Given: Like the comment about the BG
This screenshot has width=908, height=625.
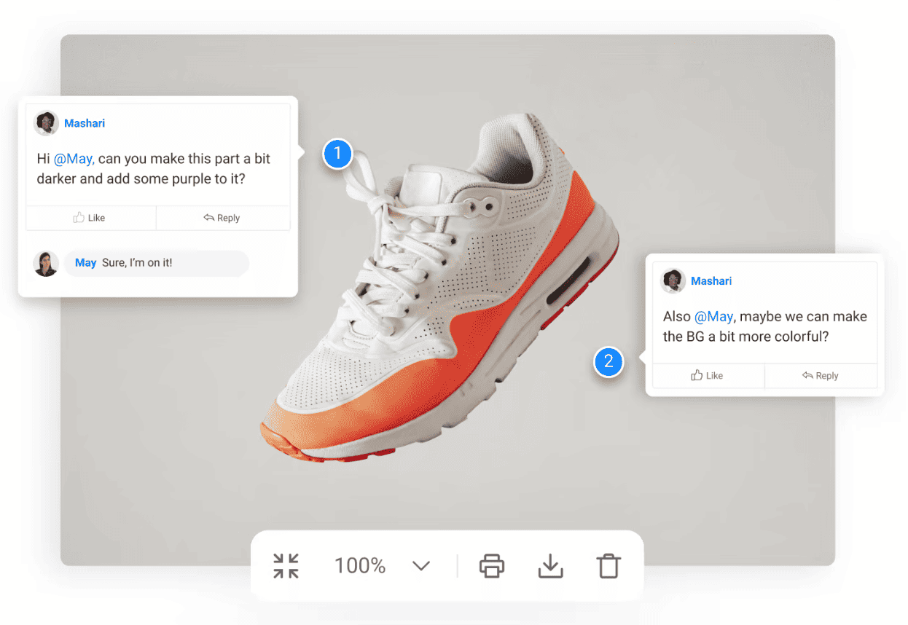Looking at the screenshot, I should (708, 376).
